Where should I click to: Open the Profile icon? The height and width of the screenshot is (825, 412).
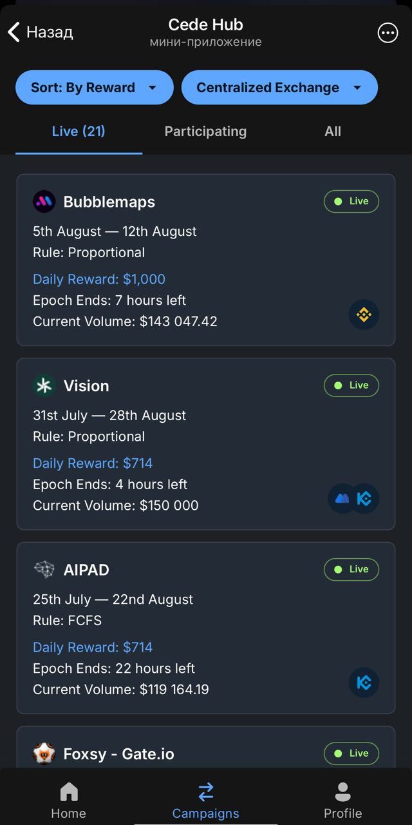pyautogui.click(x=342, y=791)
